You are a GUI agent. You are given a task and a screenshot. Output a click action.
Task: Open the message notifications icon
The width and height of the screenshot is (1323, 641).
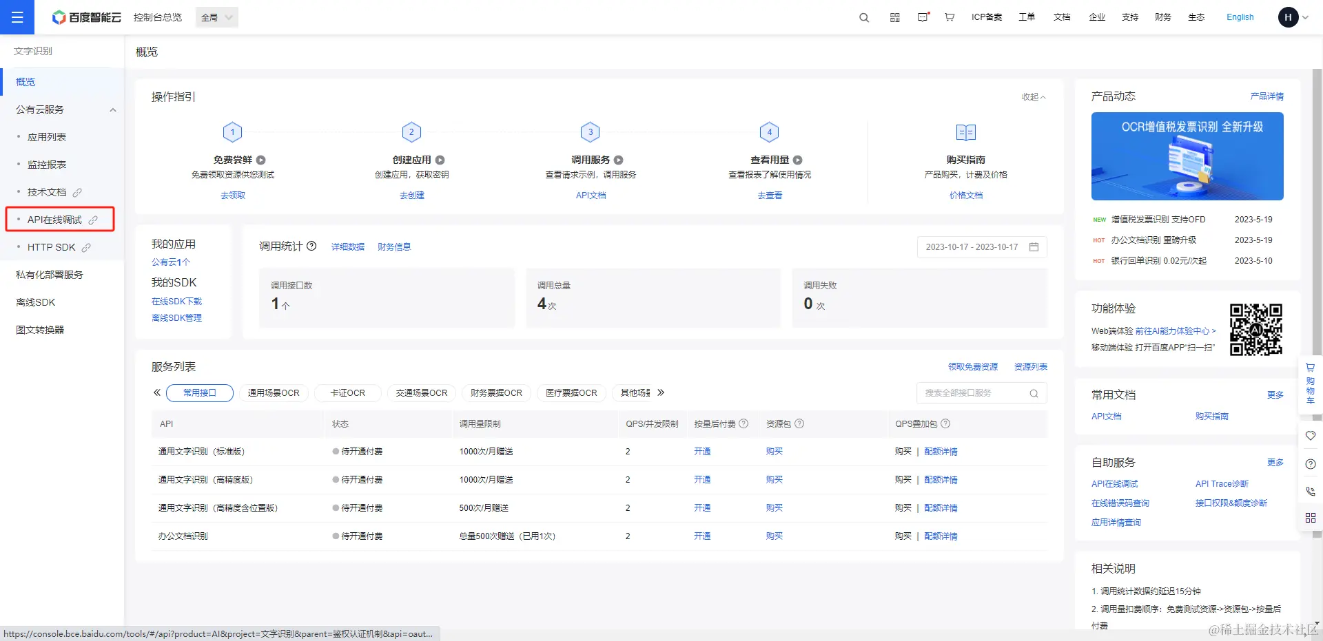click(923, 17)
